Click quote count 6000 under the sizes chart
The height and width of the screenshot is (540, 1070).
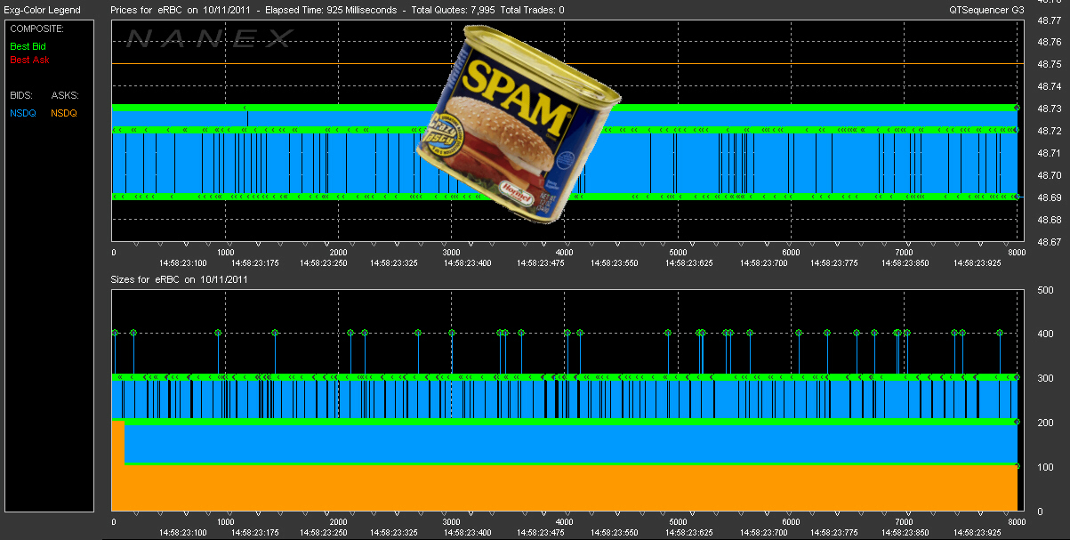791,522
